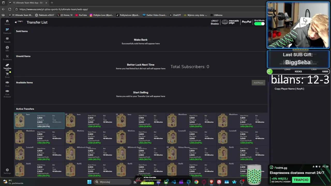Open Settings gear in the sidebar

(x=7, y=171)
